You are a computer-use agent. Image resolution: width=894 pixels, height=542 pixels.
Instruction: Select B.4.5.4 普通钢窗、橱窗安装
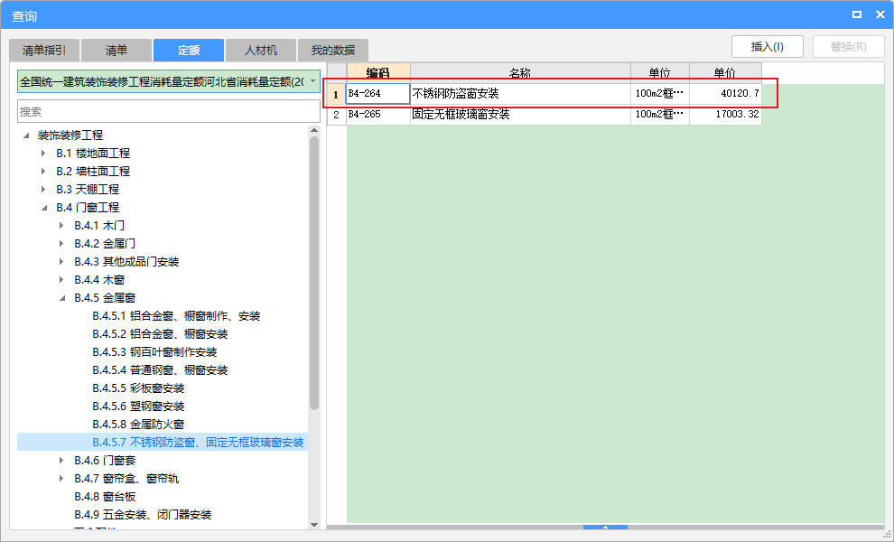(x=160, y=370)
